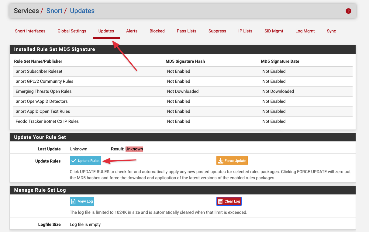Screen dimensions: 369x232
Task: Click the Emerging Threats Open Rules row
Action: tap(43, 91)
